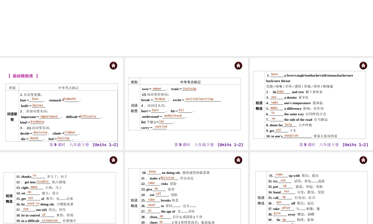Viewport: 373px width, 224px height.
Task: Click the red answer 'come' in phrase 31
Action: [279, 174]
